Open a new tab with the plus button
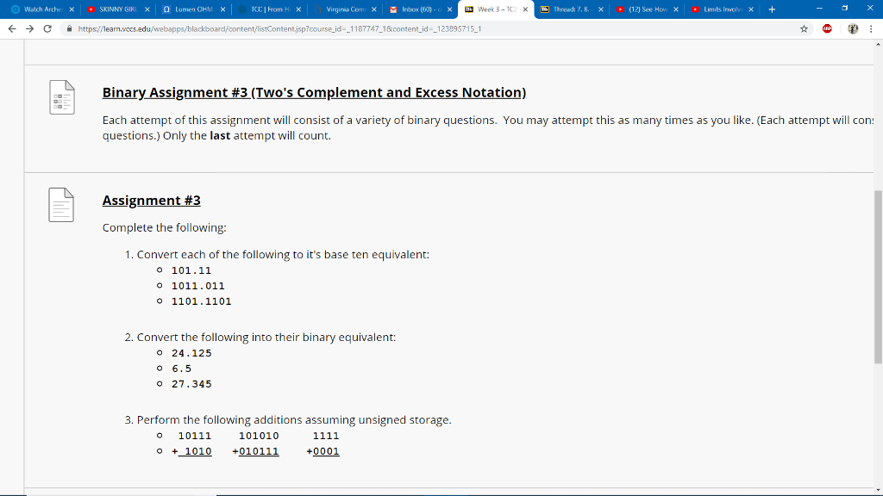Screen dimensions: 883x496 coord(770,10)
